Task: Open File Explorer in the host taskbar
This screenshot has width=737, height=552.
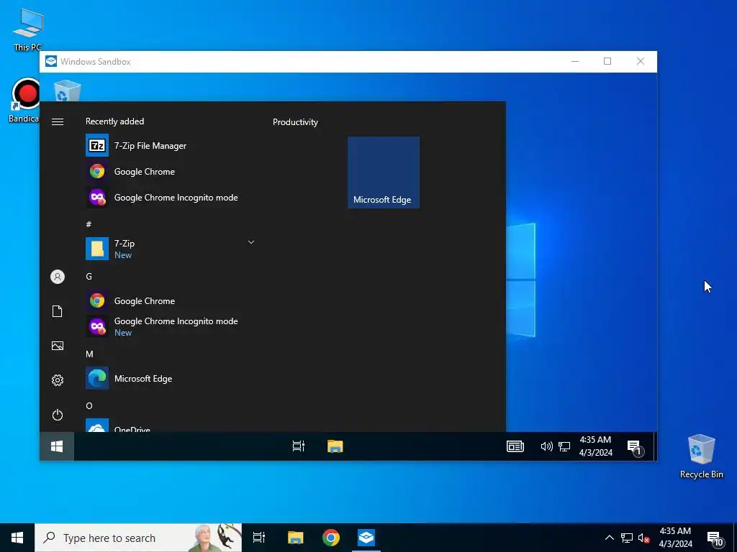Action: [x=295, y=538]
